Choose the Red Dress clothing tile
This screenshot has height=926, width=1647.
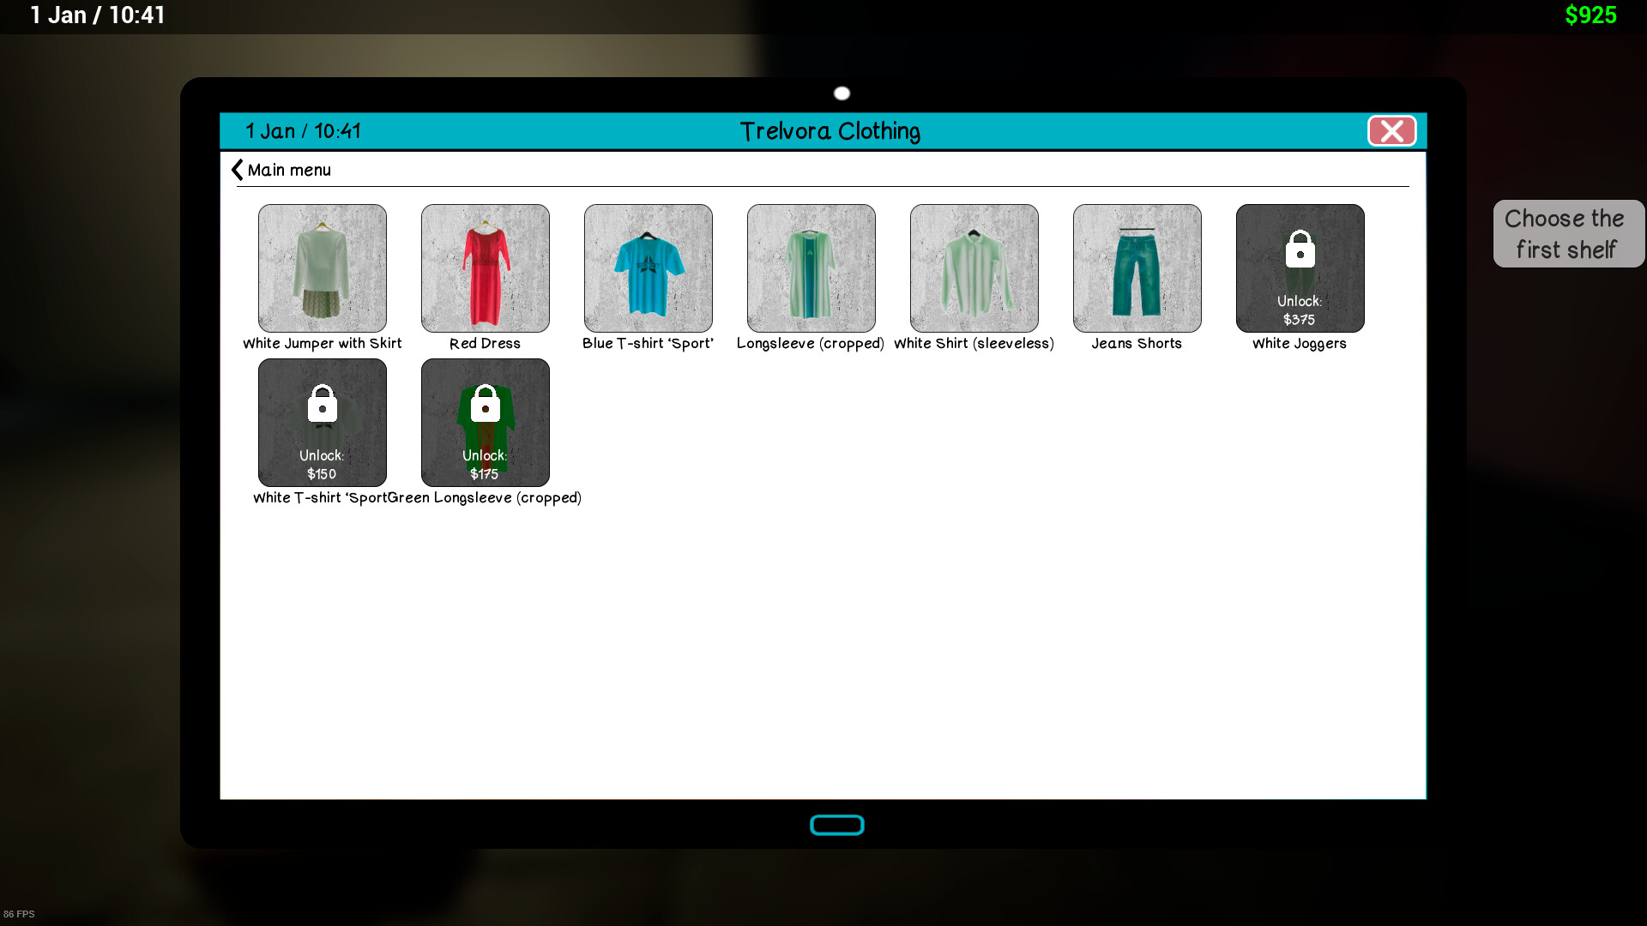point(485,268)
